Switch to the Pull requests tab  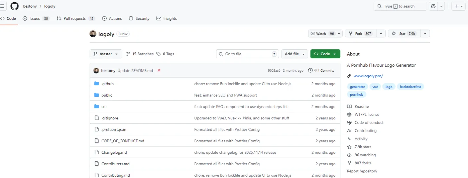pyautogui.click(x=75, y=18)
